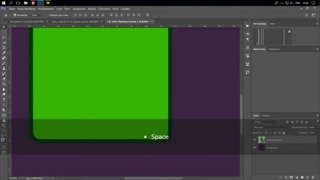Open the workspace switcher dropdown
Viewport: 320px width, 180px height.
[x=314, y=15]
